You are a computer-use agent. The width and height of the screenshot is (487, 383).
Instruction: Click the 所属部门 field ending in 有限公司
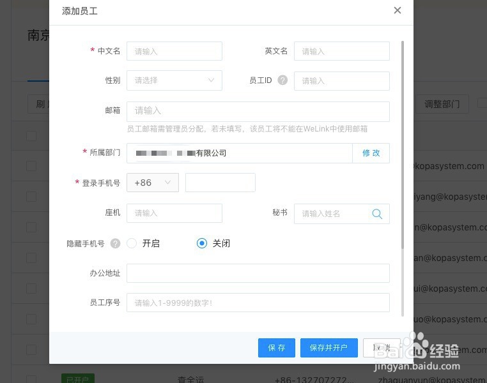240,153
